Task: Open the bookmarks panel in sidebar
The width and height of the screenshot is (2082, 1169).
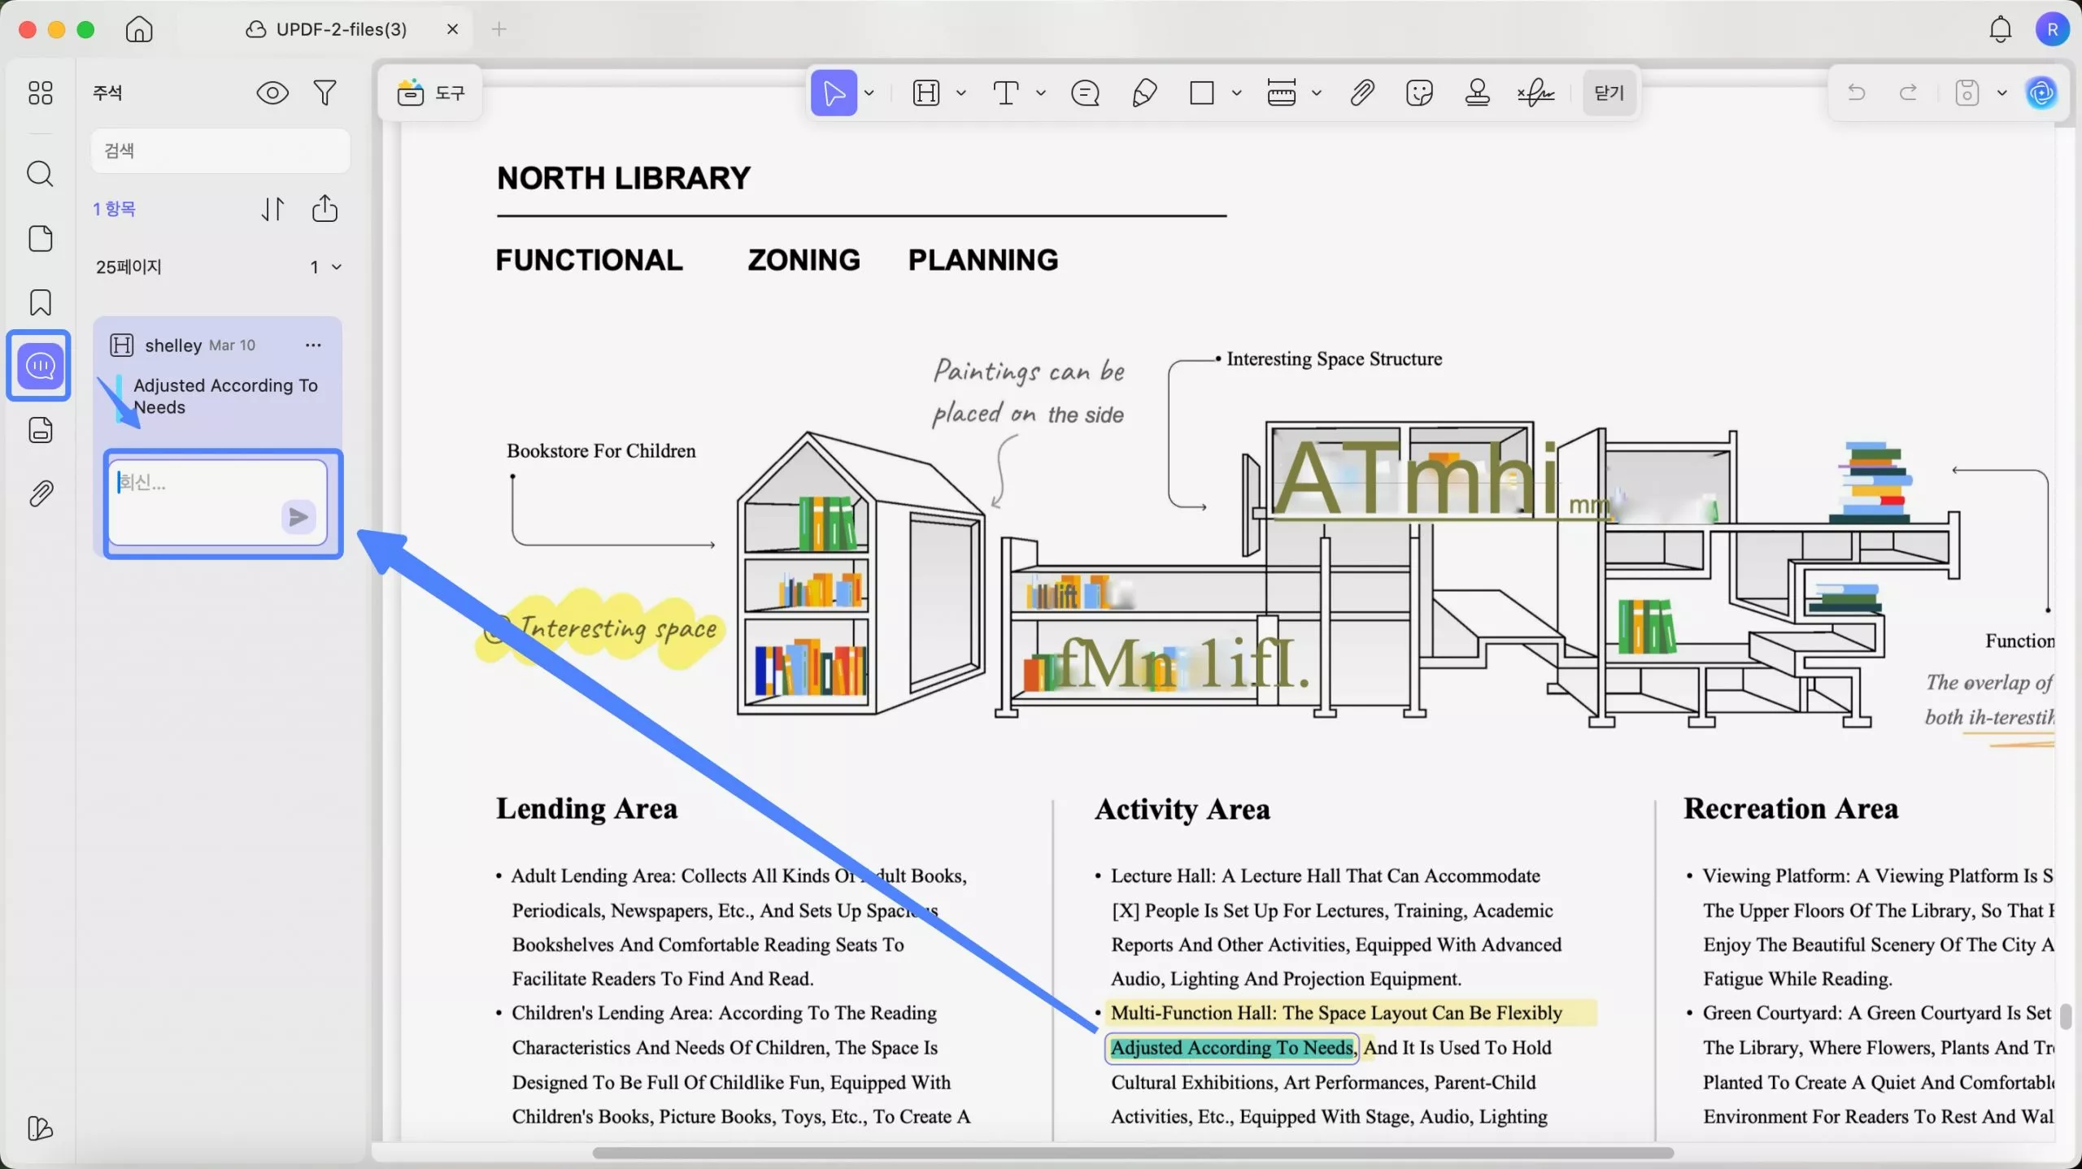Action: pos(40,302)
